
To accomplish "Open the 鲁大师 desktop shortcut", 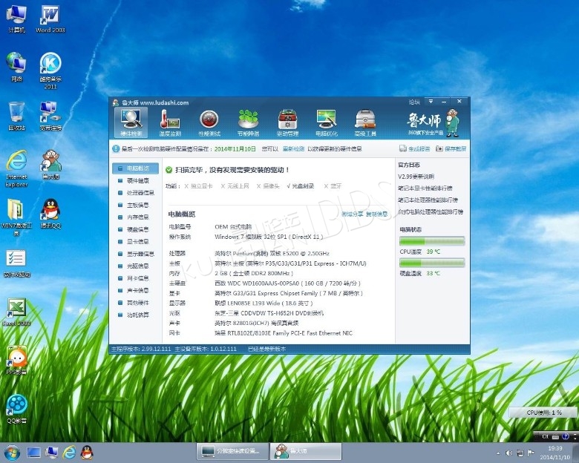I will pos(50,165).
